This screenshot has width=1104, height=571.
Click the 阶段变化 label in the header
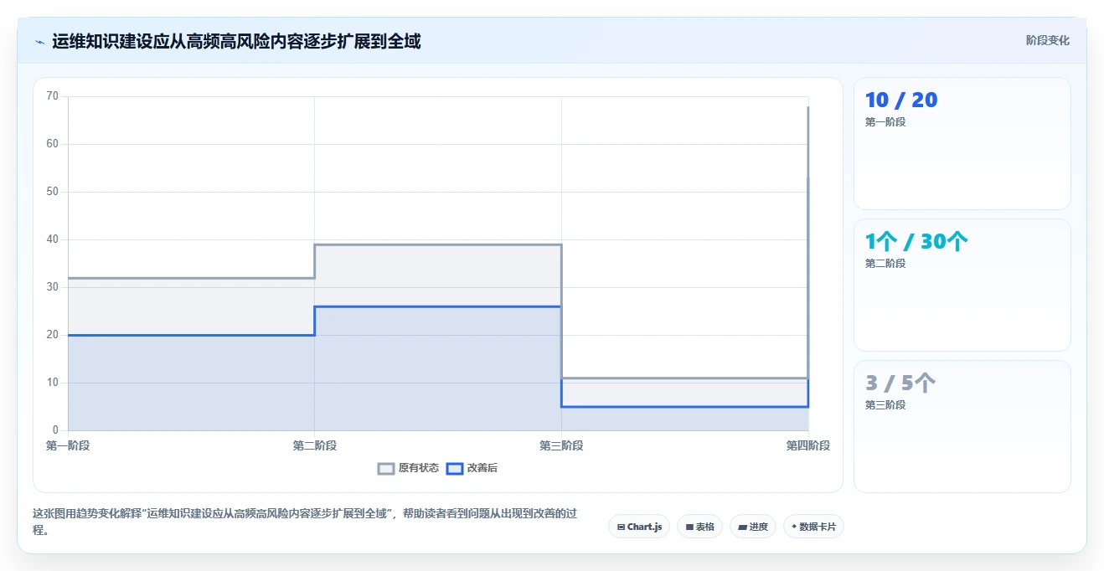click(x=1047, y=40)
